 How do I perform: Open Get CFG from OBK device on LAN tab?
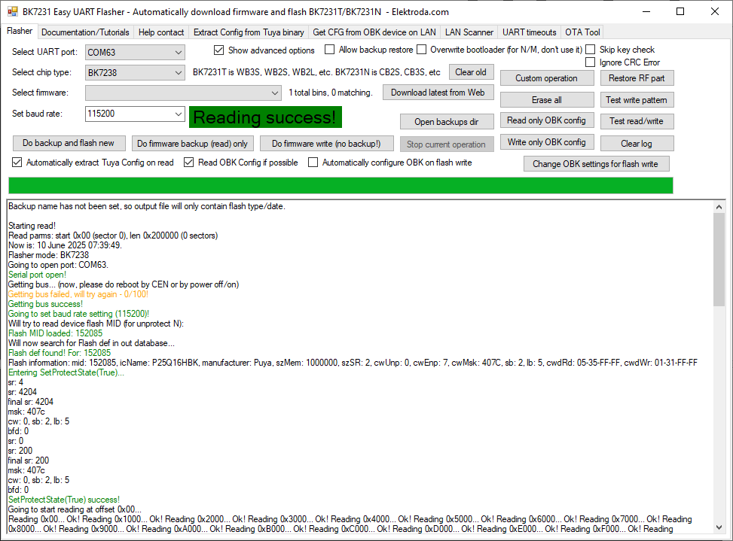[374, 32]
